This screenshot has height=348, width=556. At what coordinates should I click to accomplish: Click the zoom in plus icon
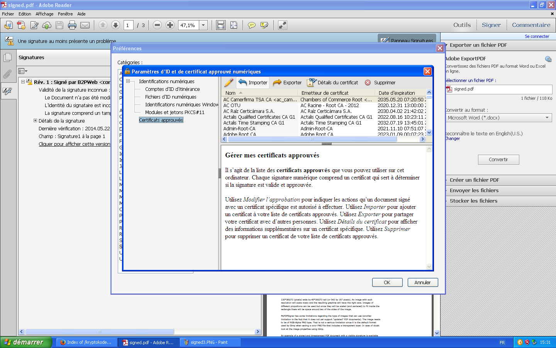pyautogui.click(x=170, y=25)
